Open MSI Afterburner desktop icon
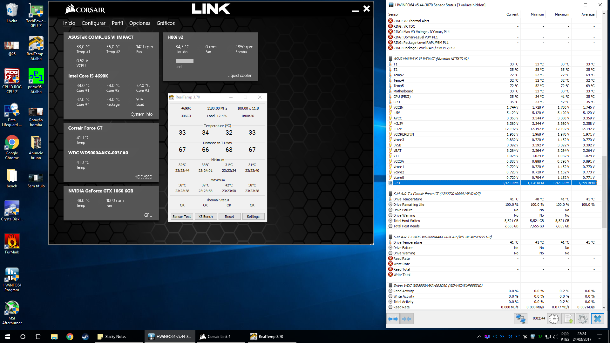The width and height of the screenshot is (610, 343). tap(12, 313)
